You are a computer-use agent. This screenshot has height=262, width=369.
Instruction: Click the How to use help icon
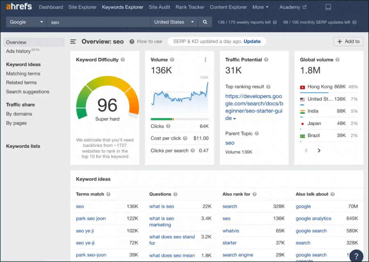click(132, 42)
